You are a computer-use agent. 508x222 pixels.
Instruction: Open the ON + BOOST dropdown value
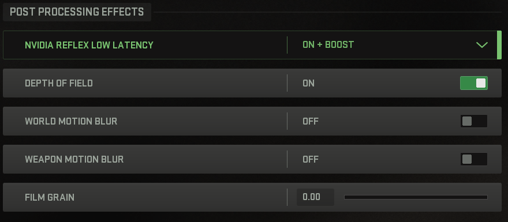(x=328, y=44)
